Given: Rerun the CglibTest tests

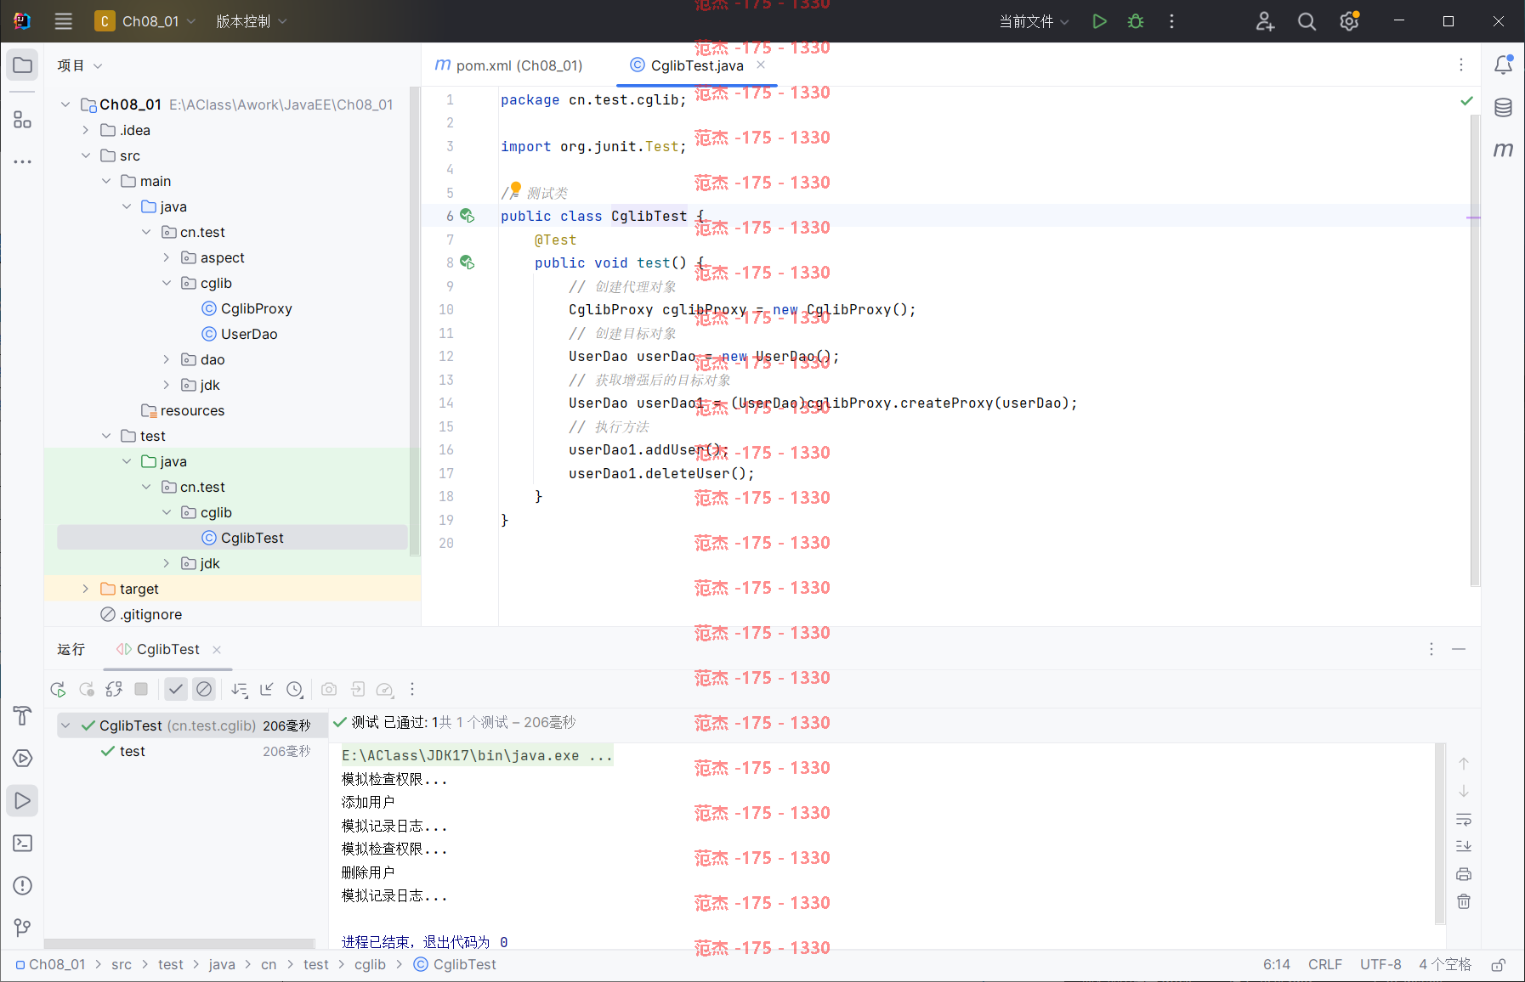Looking at the screenshot, I should tap(58, 689).
